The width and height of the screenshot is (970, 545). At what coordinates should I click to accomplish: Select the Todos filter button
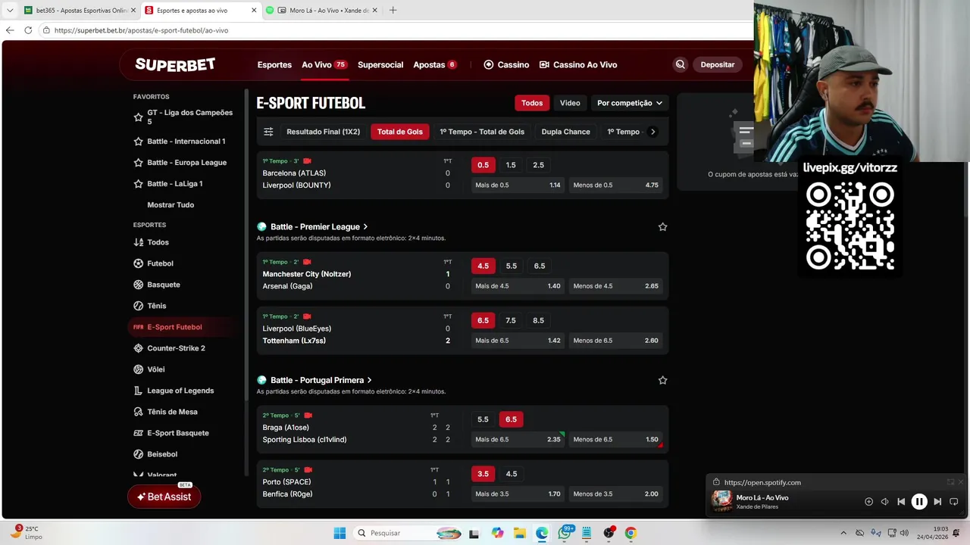point(532,103)
